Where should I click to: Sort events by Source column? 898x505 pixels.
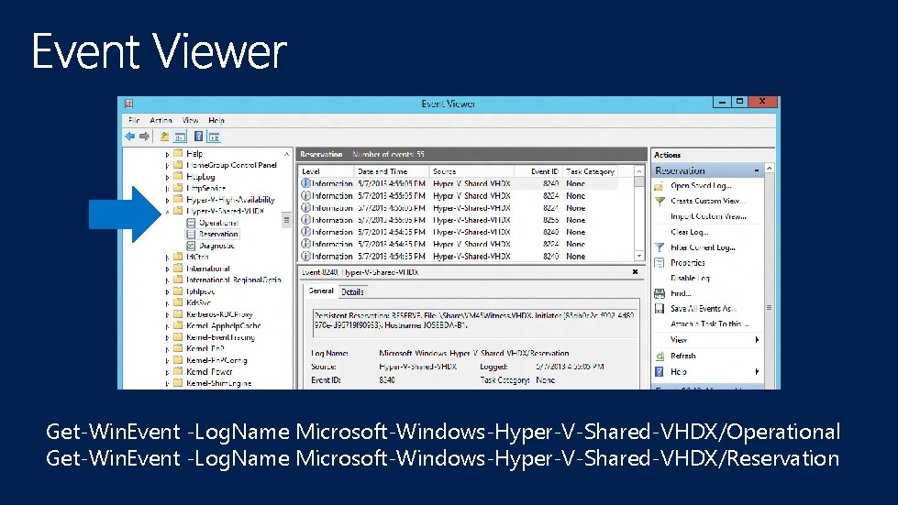471,171
